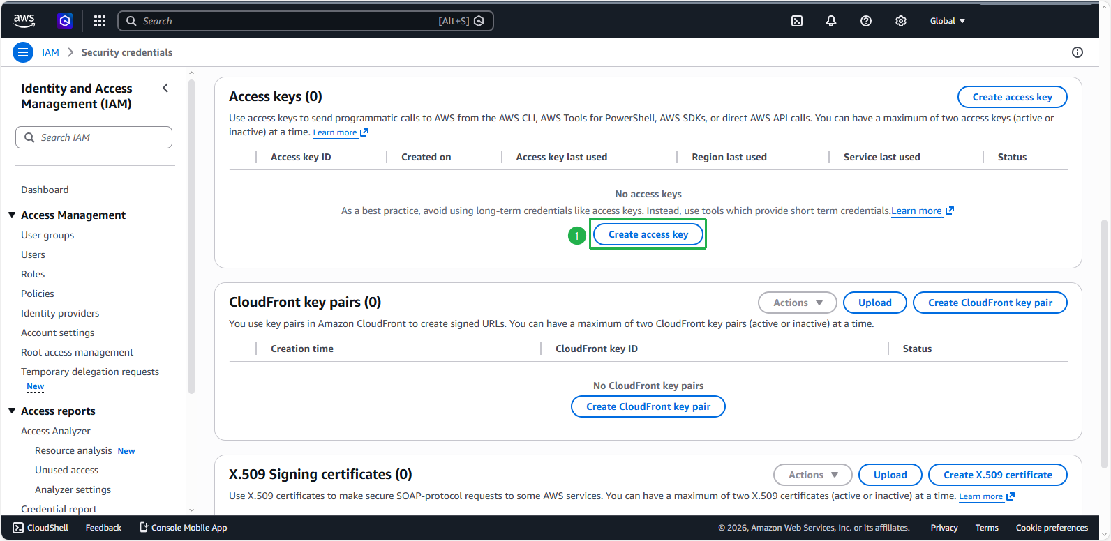
Task: Click the sidebar scroll-up arrow
Action: pyautogui.click(x=191, y=73)
